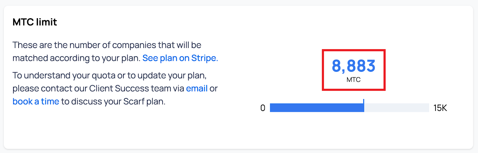Image resolution: width=478 pixels, height=153 pixels.
Task: Select the 8,883 MTC count value
Action: tap(353, 66)
